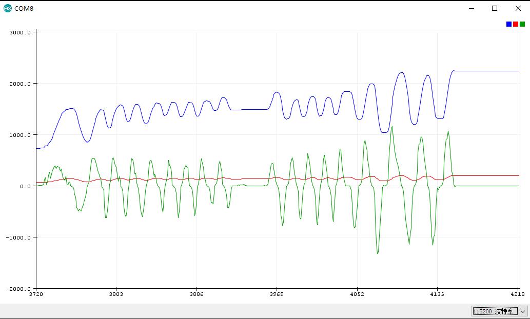Click the Arduino logo in title bar
The height and width of the screenshot is (319, 530).
coord(7,8)
